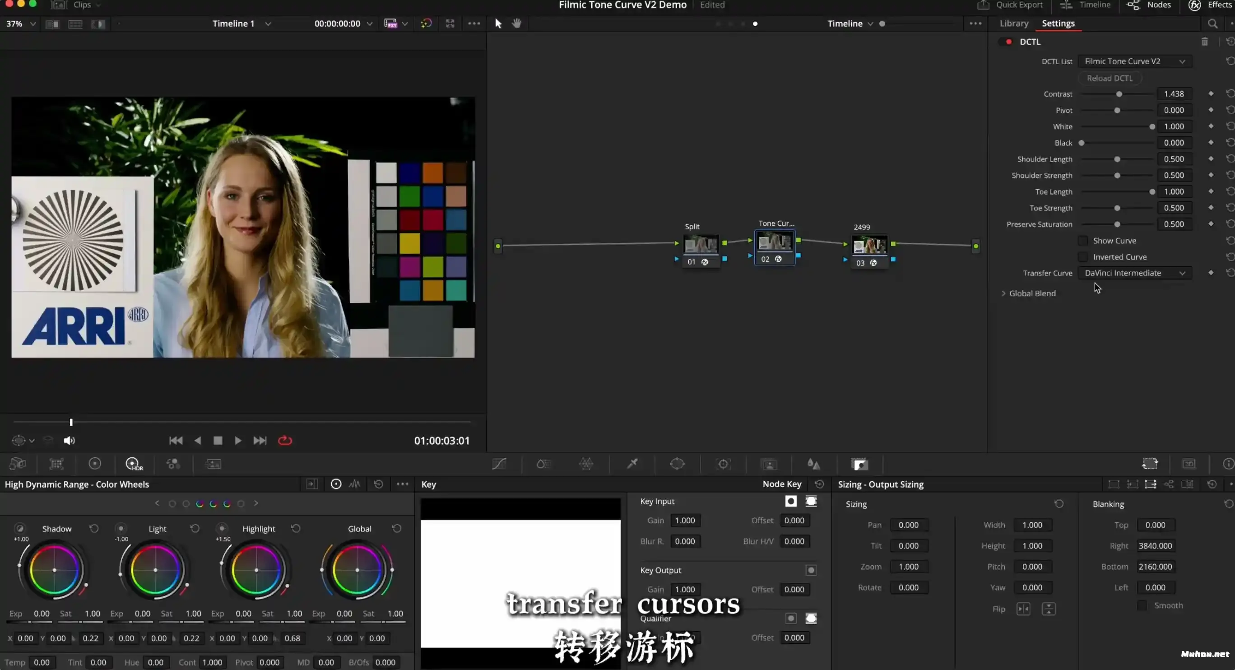The image size is (1235, 670).
Task: Reset the Shadow wheel
Action: point(94,529)
